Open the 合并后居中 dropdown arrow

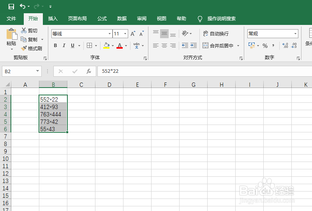pos(238,46)
